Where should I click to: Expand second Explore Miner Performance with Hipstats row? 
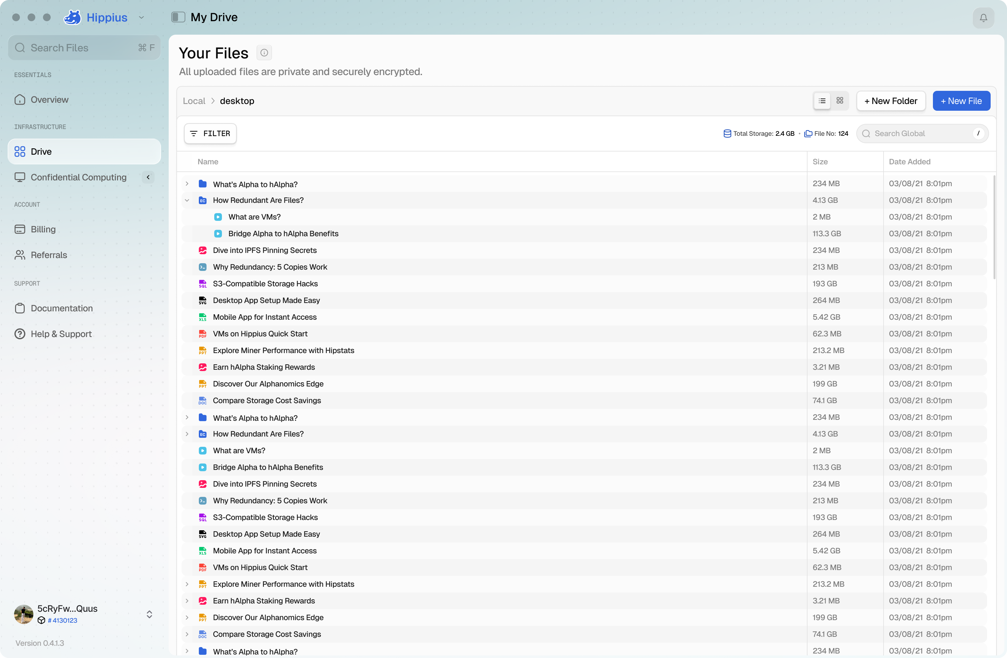point(187,584)
